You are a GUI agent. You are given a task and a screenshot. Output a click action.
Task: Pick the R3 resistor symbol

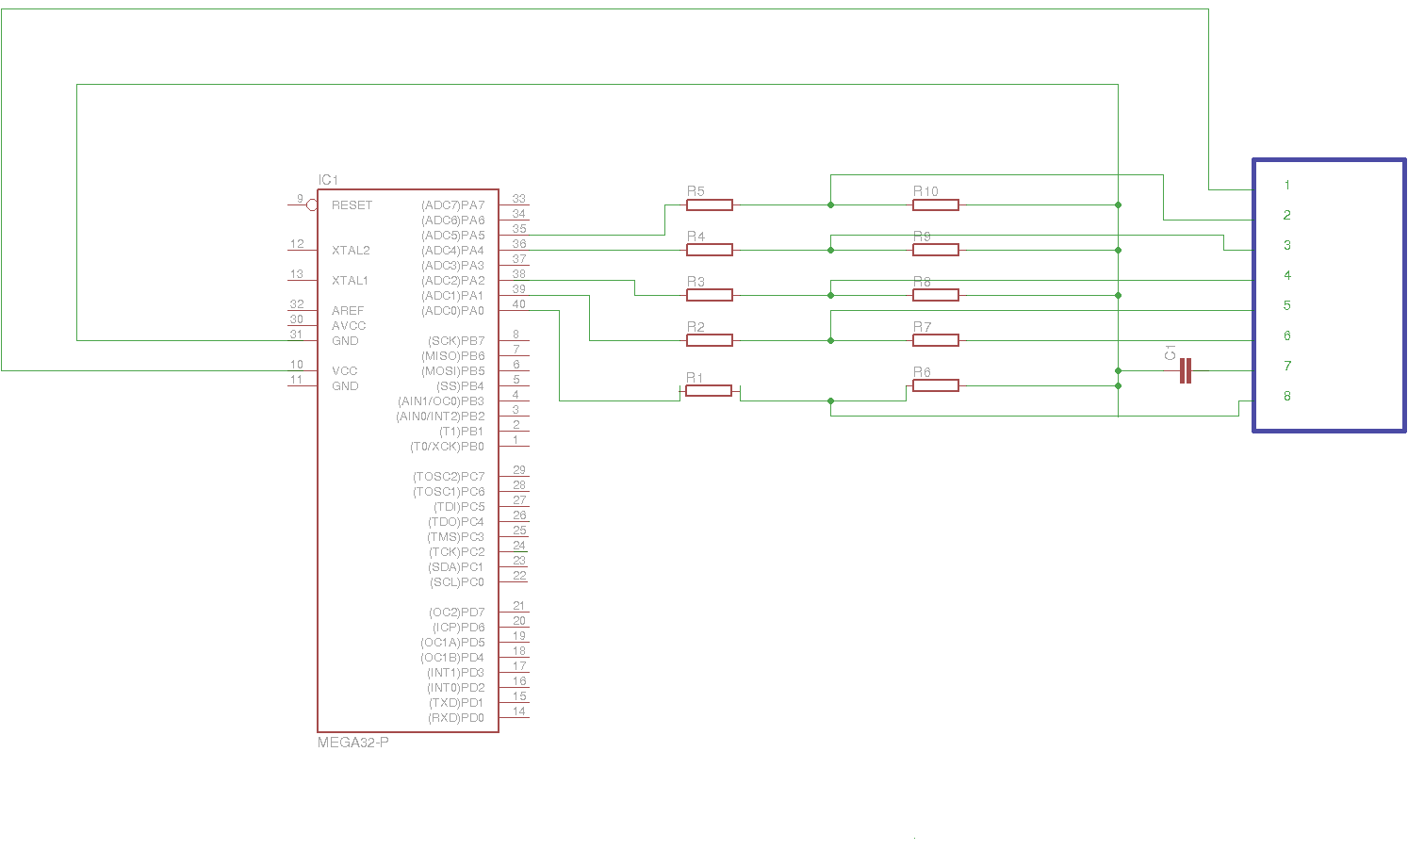point(710,295)
